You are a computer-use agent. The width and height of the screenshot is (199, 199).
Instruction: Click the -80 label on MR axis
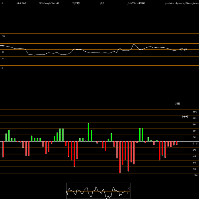(194, 169)
